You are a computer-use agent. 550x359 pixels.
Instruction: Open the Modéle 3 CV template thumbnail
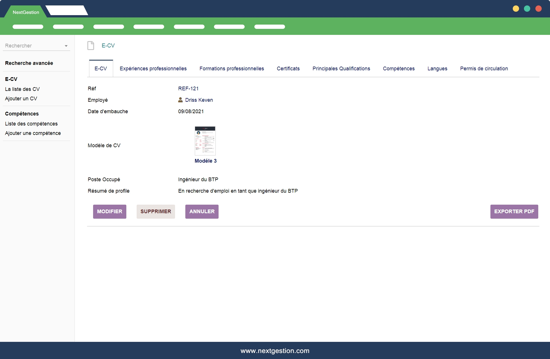click(x=205, y=141)
